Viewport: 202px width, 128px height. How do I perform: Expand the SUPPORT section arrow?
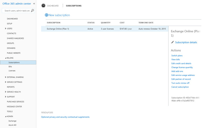point(6,97)
